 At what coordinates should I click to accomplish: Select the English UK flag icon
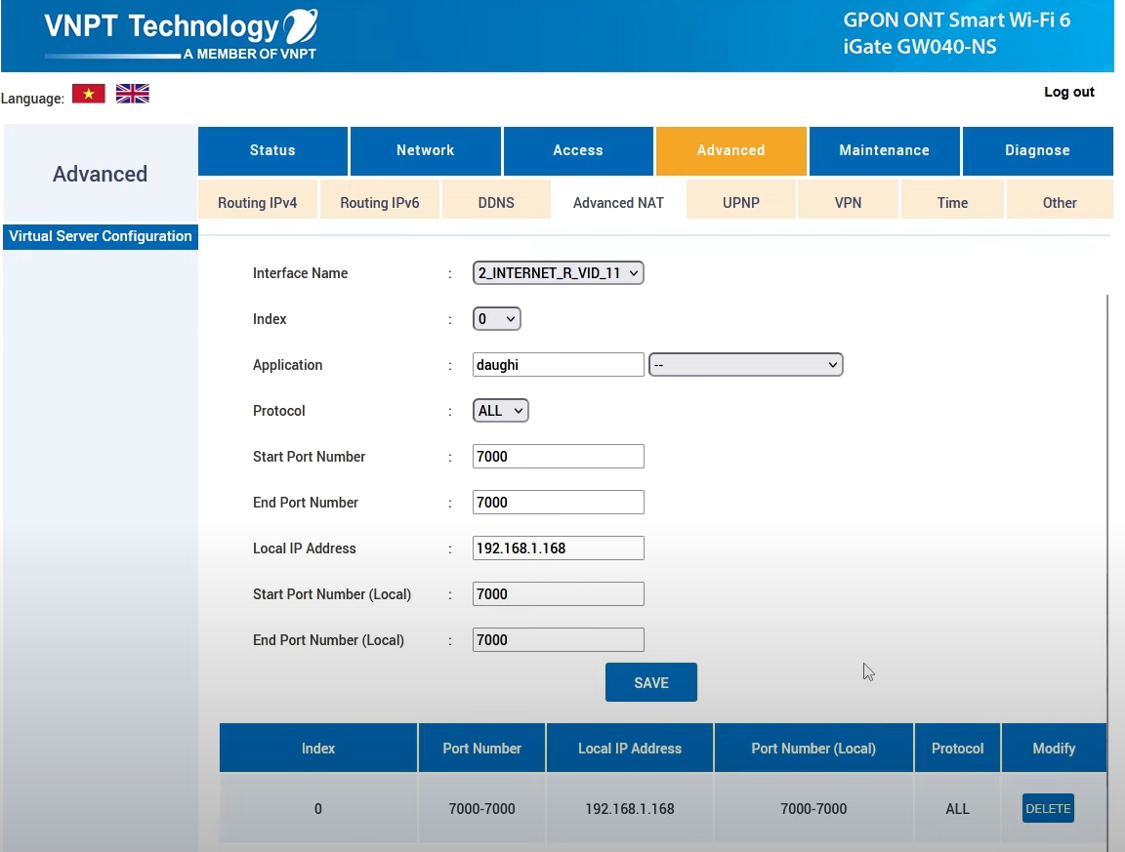[132, 94]
